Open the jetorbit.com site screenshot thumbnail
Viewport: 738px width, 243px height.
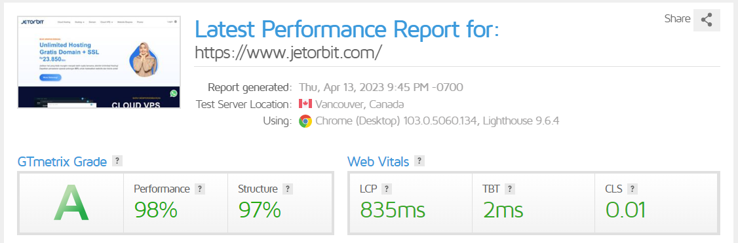99,62
